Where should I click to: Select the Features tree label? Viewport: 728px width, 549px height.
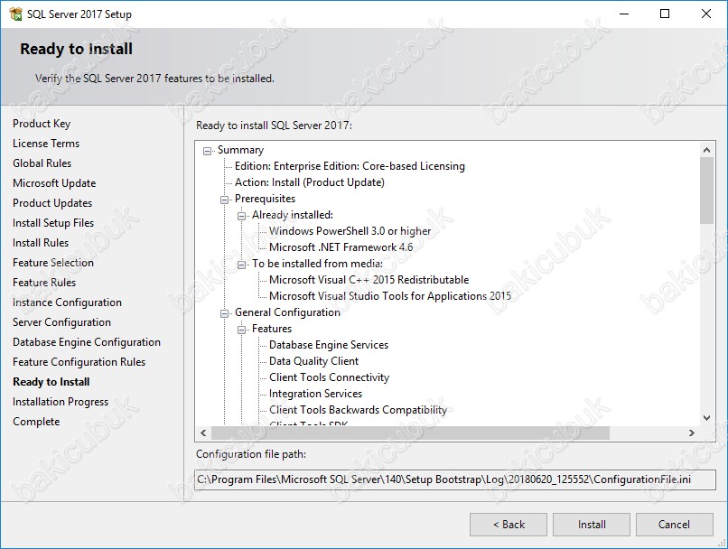pos(272,329)
